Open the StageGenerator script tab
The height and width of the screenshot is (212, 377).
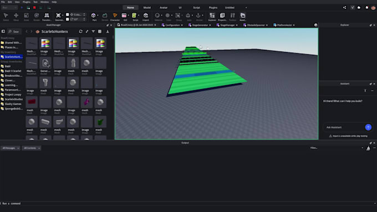click(200, 25)
